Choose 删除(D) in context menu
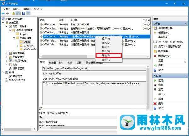Image resolution: width=189 pixels, height=136 pixels. click(109, 60)
